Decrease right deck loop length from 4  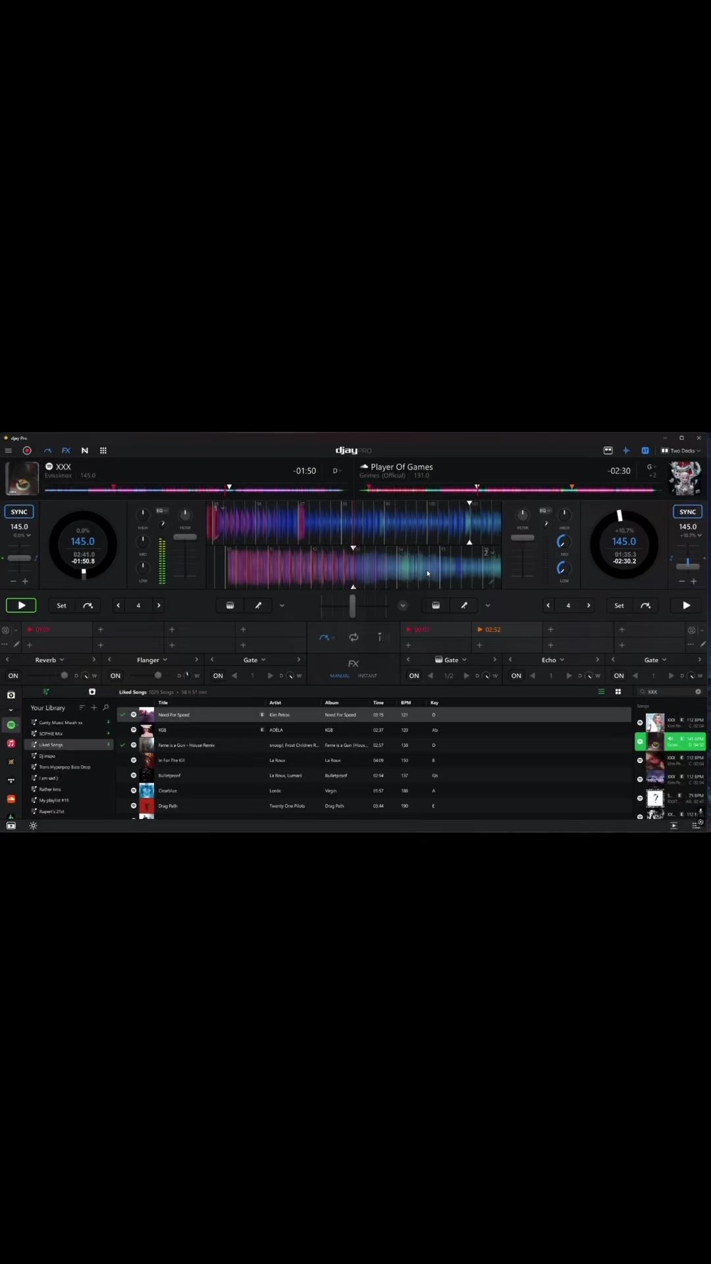[548, 606]
